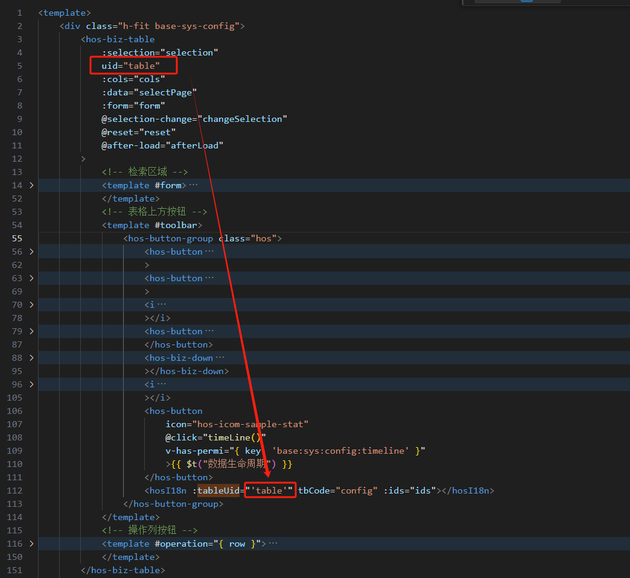Unfold the hos-biz-down block at line 88

31,358
